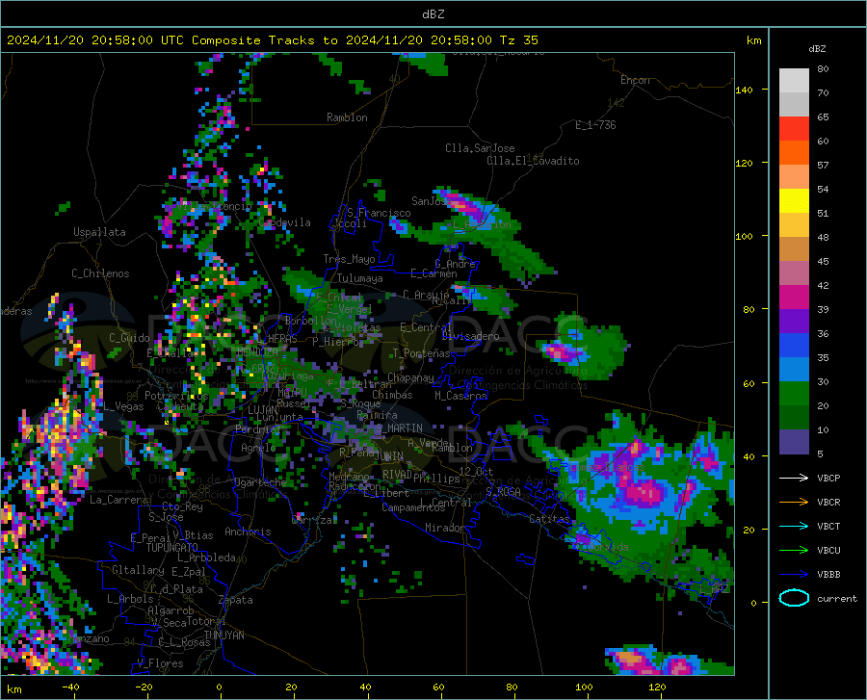Click the cyan VBCT arrow legend icon
This screenshot has height=700, width=867.
pyautogui.click(x=794, y=526)
